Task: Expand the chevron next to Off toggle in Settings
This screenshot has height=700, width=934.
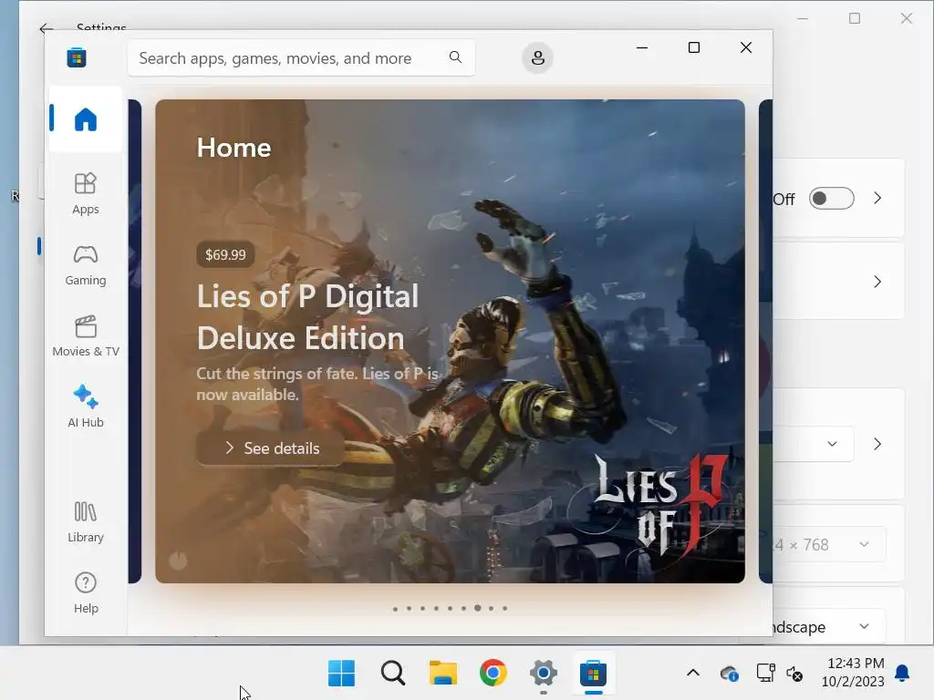Action: click(877, 198)
